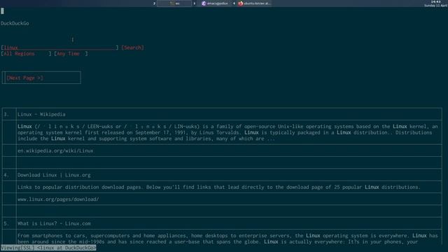The image size is (448, 252).
Task: Switch to the ubuntu Firefox window tab
Action: (254, 3)
